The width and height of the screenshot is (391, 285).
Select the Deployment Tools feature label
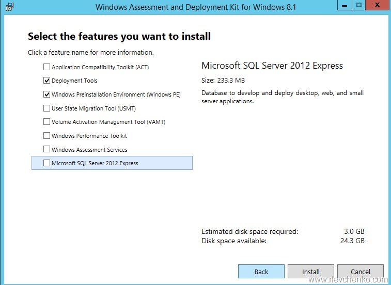[x=74, y=81]
